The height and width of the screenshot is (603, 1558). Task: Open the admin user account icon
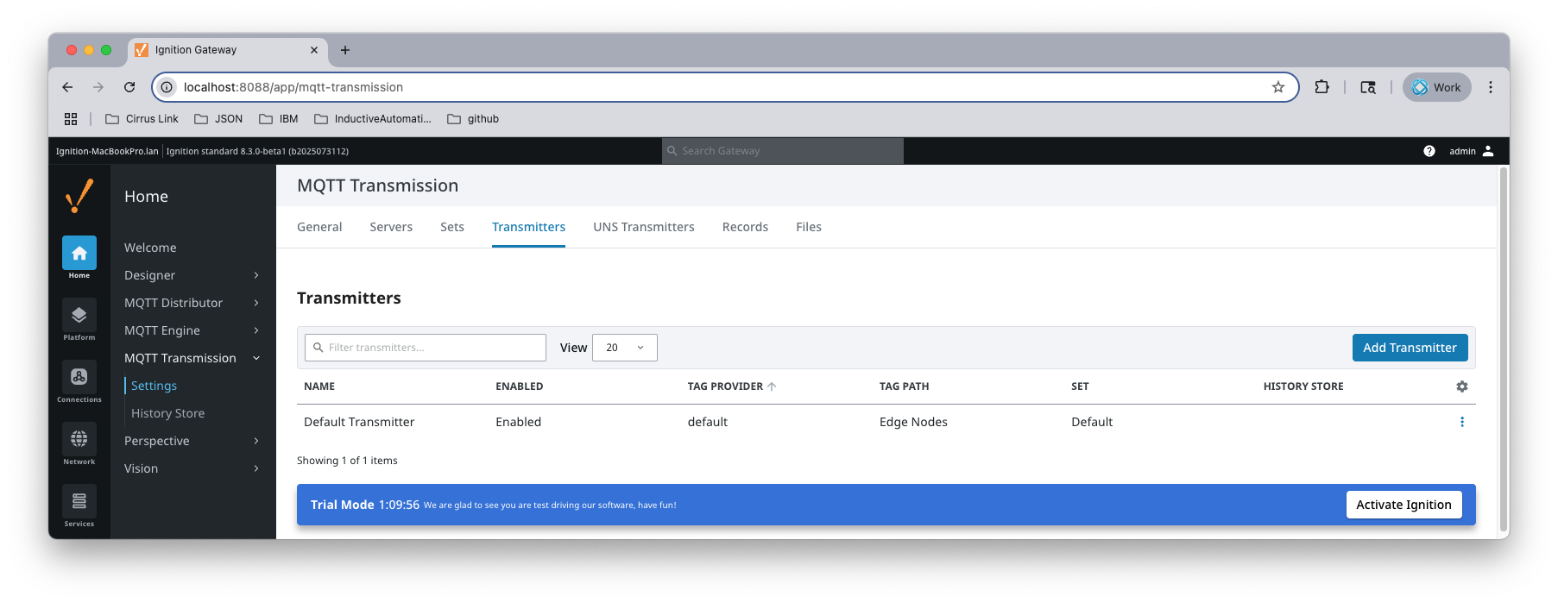point(1488,151)
